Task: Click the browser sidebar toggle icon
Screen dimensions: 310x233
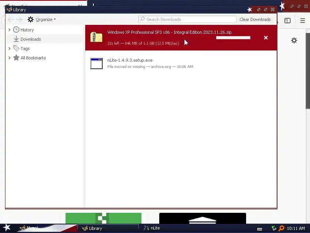Action: [287, 21]
